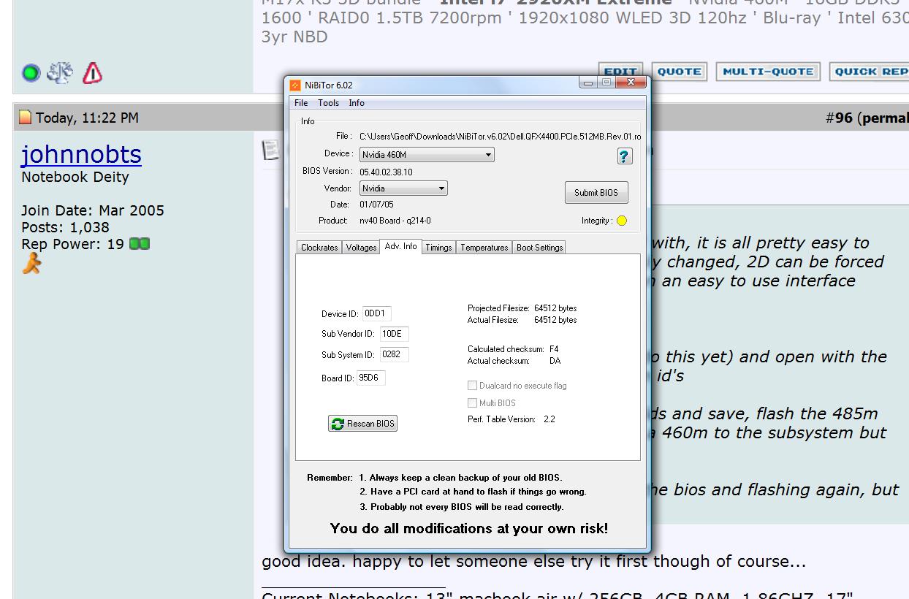Screen dimensions: 909x599
Task: Click the Rescan BIOS button
Action: click(362, 424)
